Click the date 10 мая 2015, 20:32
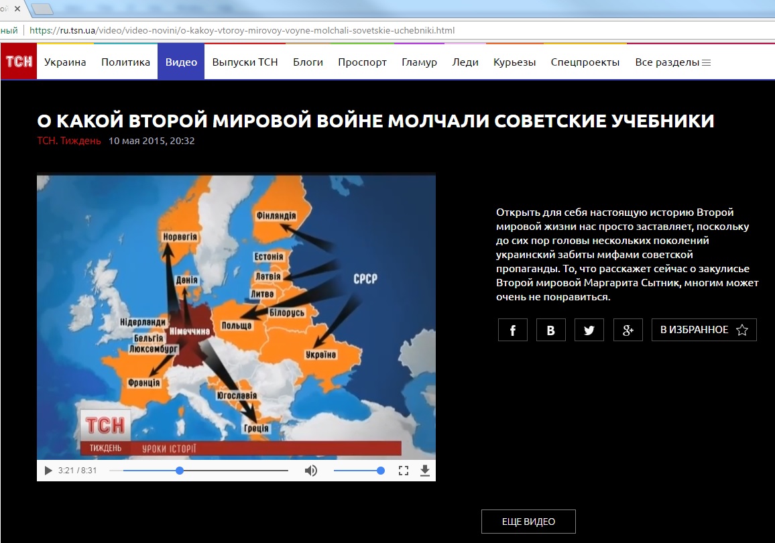This screenshot has width=775, height=543. click(x=152, y=141)
